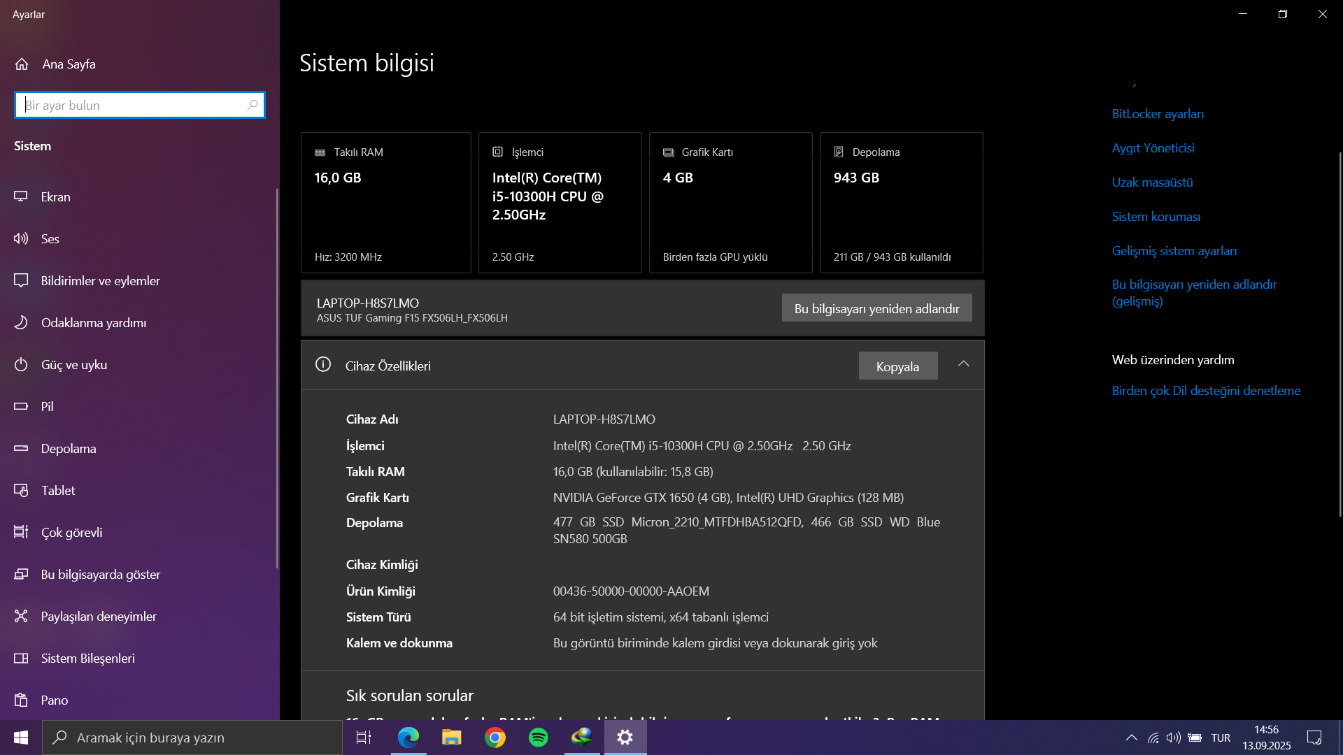This screenshot has height=755, width=1343.
Task: Open the clock and date flyout
Action: tap(1267, 738)
